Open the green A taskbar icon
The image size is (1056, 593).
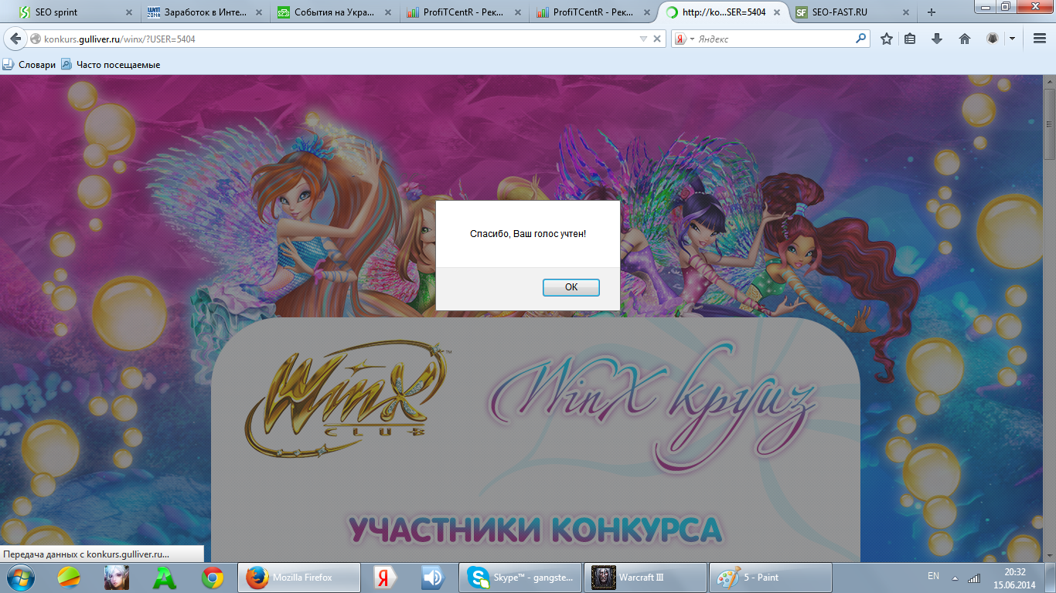click(165, 578)
